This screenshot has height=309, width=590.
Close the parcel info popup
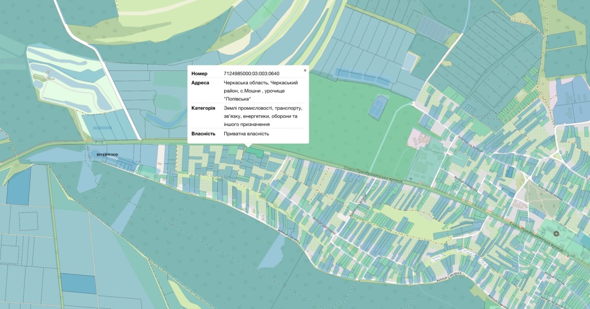(305, 70)
